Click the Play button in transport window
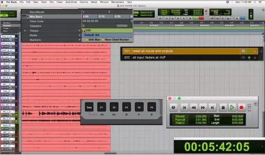The width and height of the screenshot is (265, 155). tap(232, 107)
